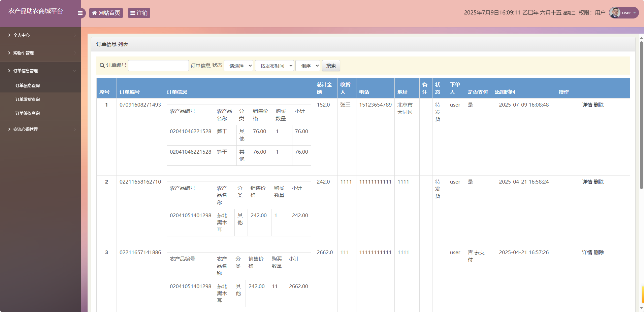Click the 搜索 search button

pyautogui.click(x=330, y=66)
